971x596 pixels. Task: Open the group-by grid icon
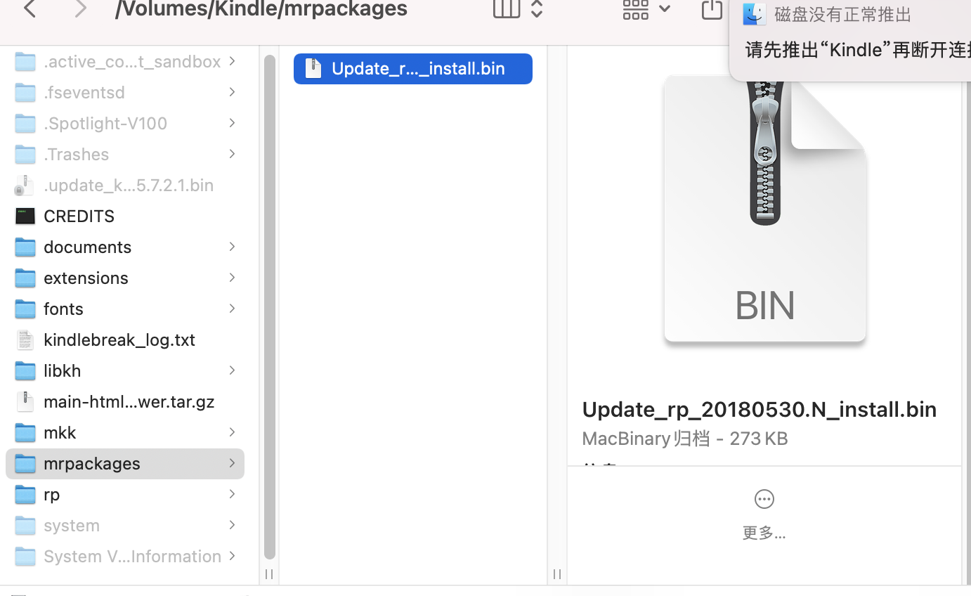click(x=635, y=9)
